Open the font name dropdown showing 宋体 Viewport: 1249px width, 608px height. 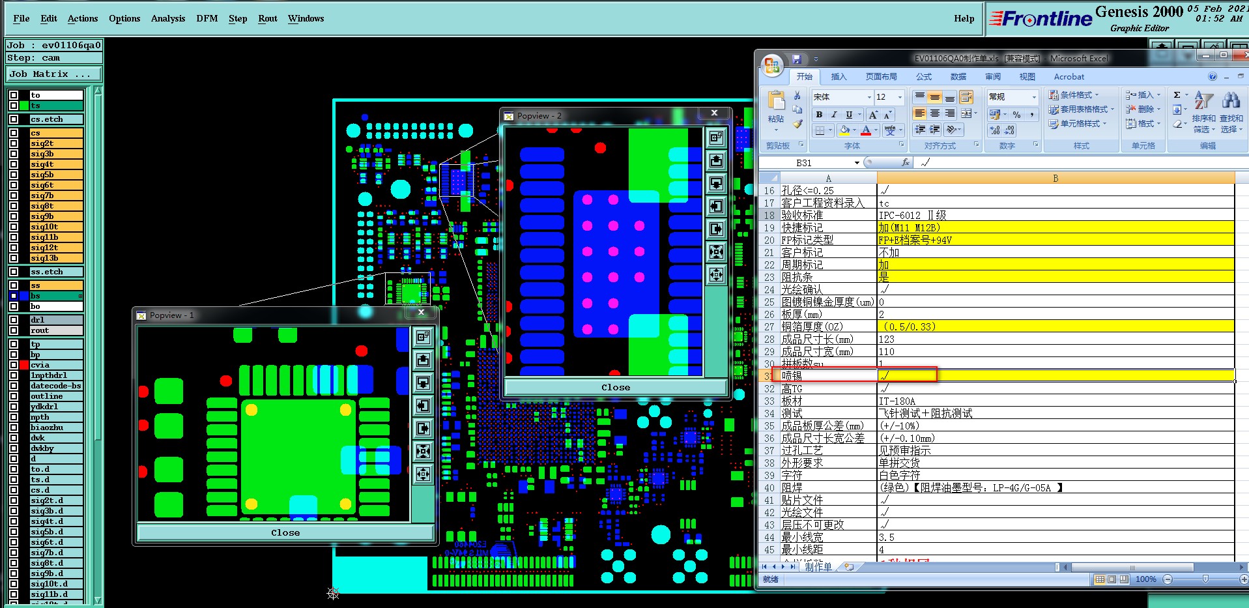coord(869,97)
